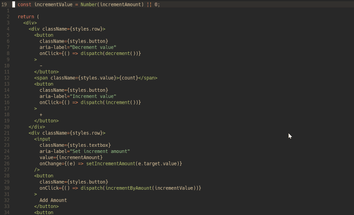Click 'className={styles.button}' on line 14
The image size is (354, 215).
pyautogui.click(x=74, y=90)
